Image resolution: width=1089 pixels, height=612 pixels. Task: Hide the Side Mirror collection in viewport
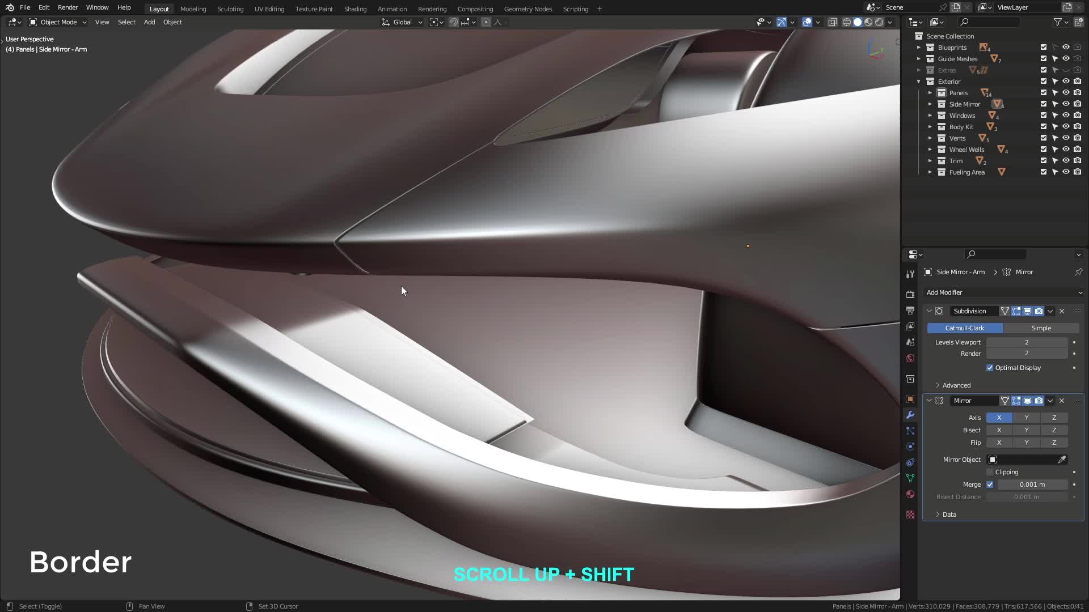pos(1066,104)
